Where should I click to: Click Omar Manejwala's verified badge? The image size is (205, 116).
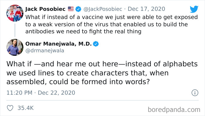pyautogui.click(x=96, y=44)
